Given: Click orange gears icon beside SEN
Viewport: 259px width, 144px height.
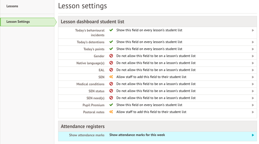Looking at the screenshot, I should [x=111, y=77].
